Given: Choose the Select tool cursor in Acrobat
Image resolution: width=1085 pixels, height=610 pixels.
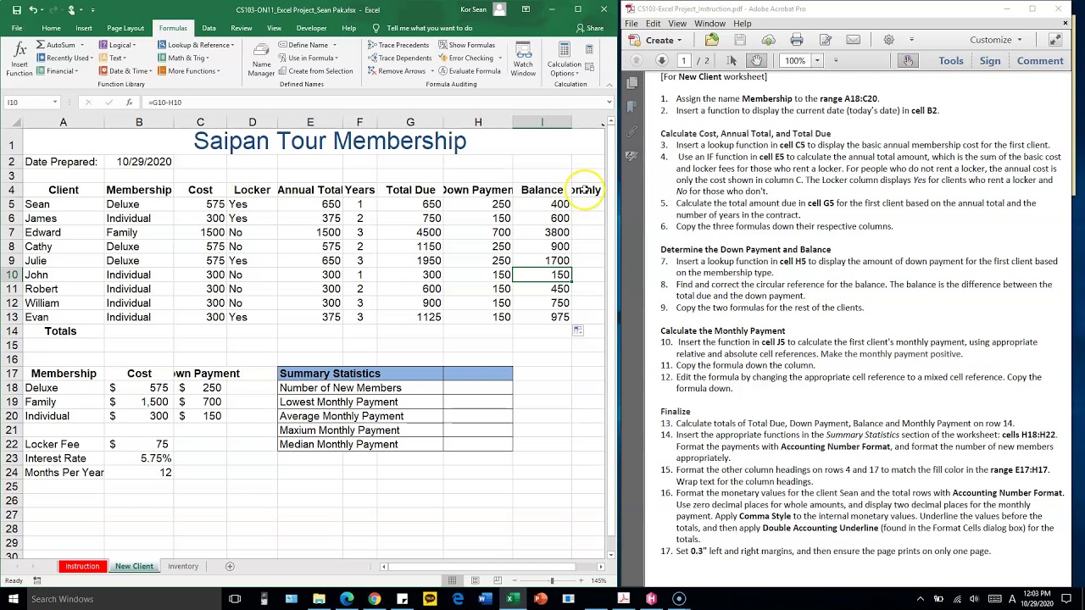Looking at the screenshot, I should pos(733,61).
